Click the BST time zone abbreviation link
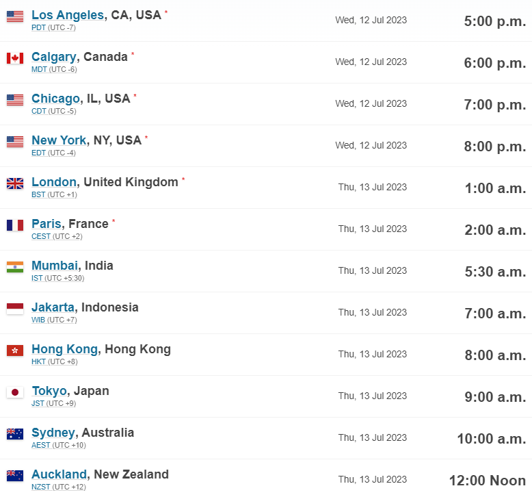532x497 pixels. (38, 195)
